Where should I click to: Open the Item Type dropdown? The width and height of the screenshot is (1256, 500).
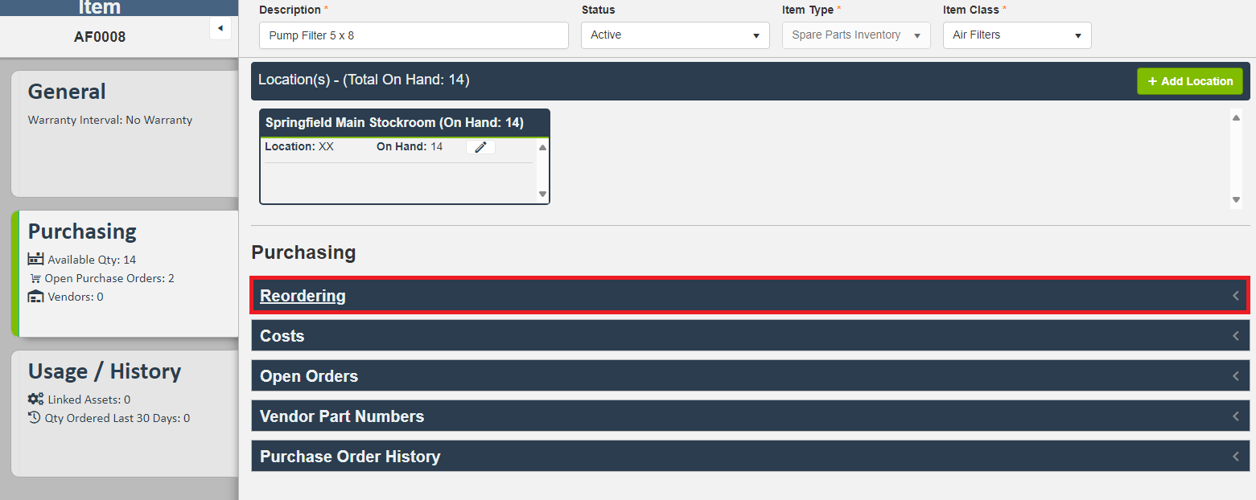click(855, 35)
